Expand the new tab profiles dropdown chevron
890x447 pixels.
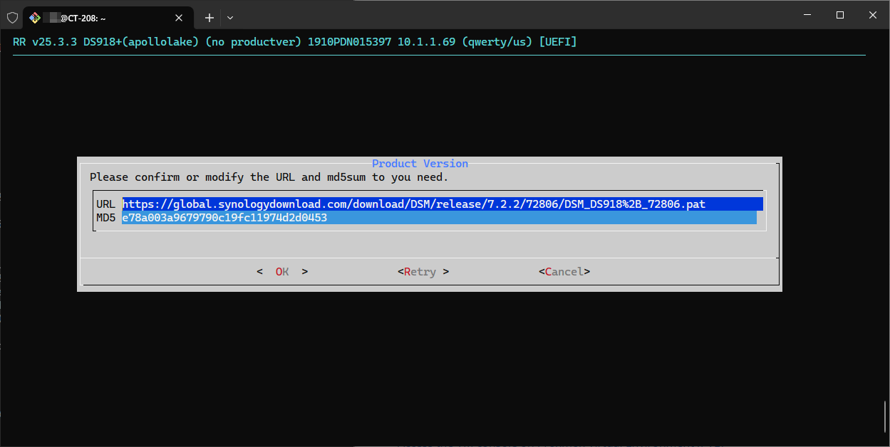pyautogui.click(x=230, y=18)
